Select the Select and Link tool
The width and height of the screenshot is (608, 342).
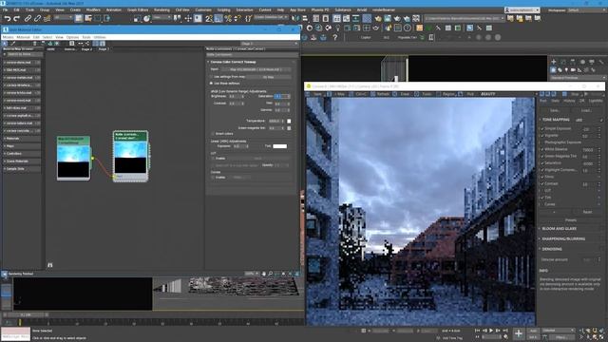pyautogui.click(x=28, y=18)
